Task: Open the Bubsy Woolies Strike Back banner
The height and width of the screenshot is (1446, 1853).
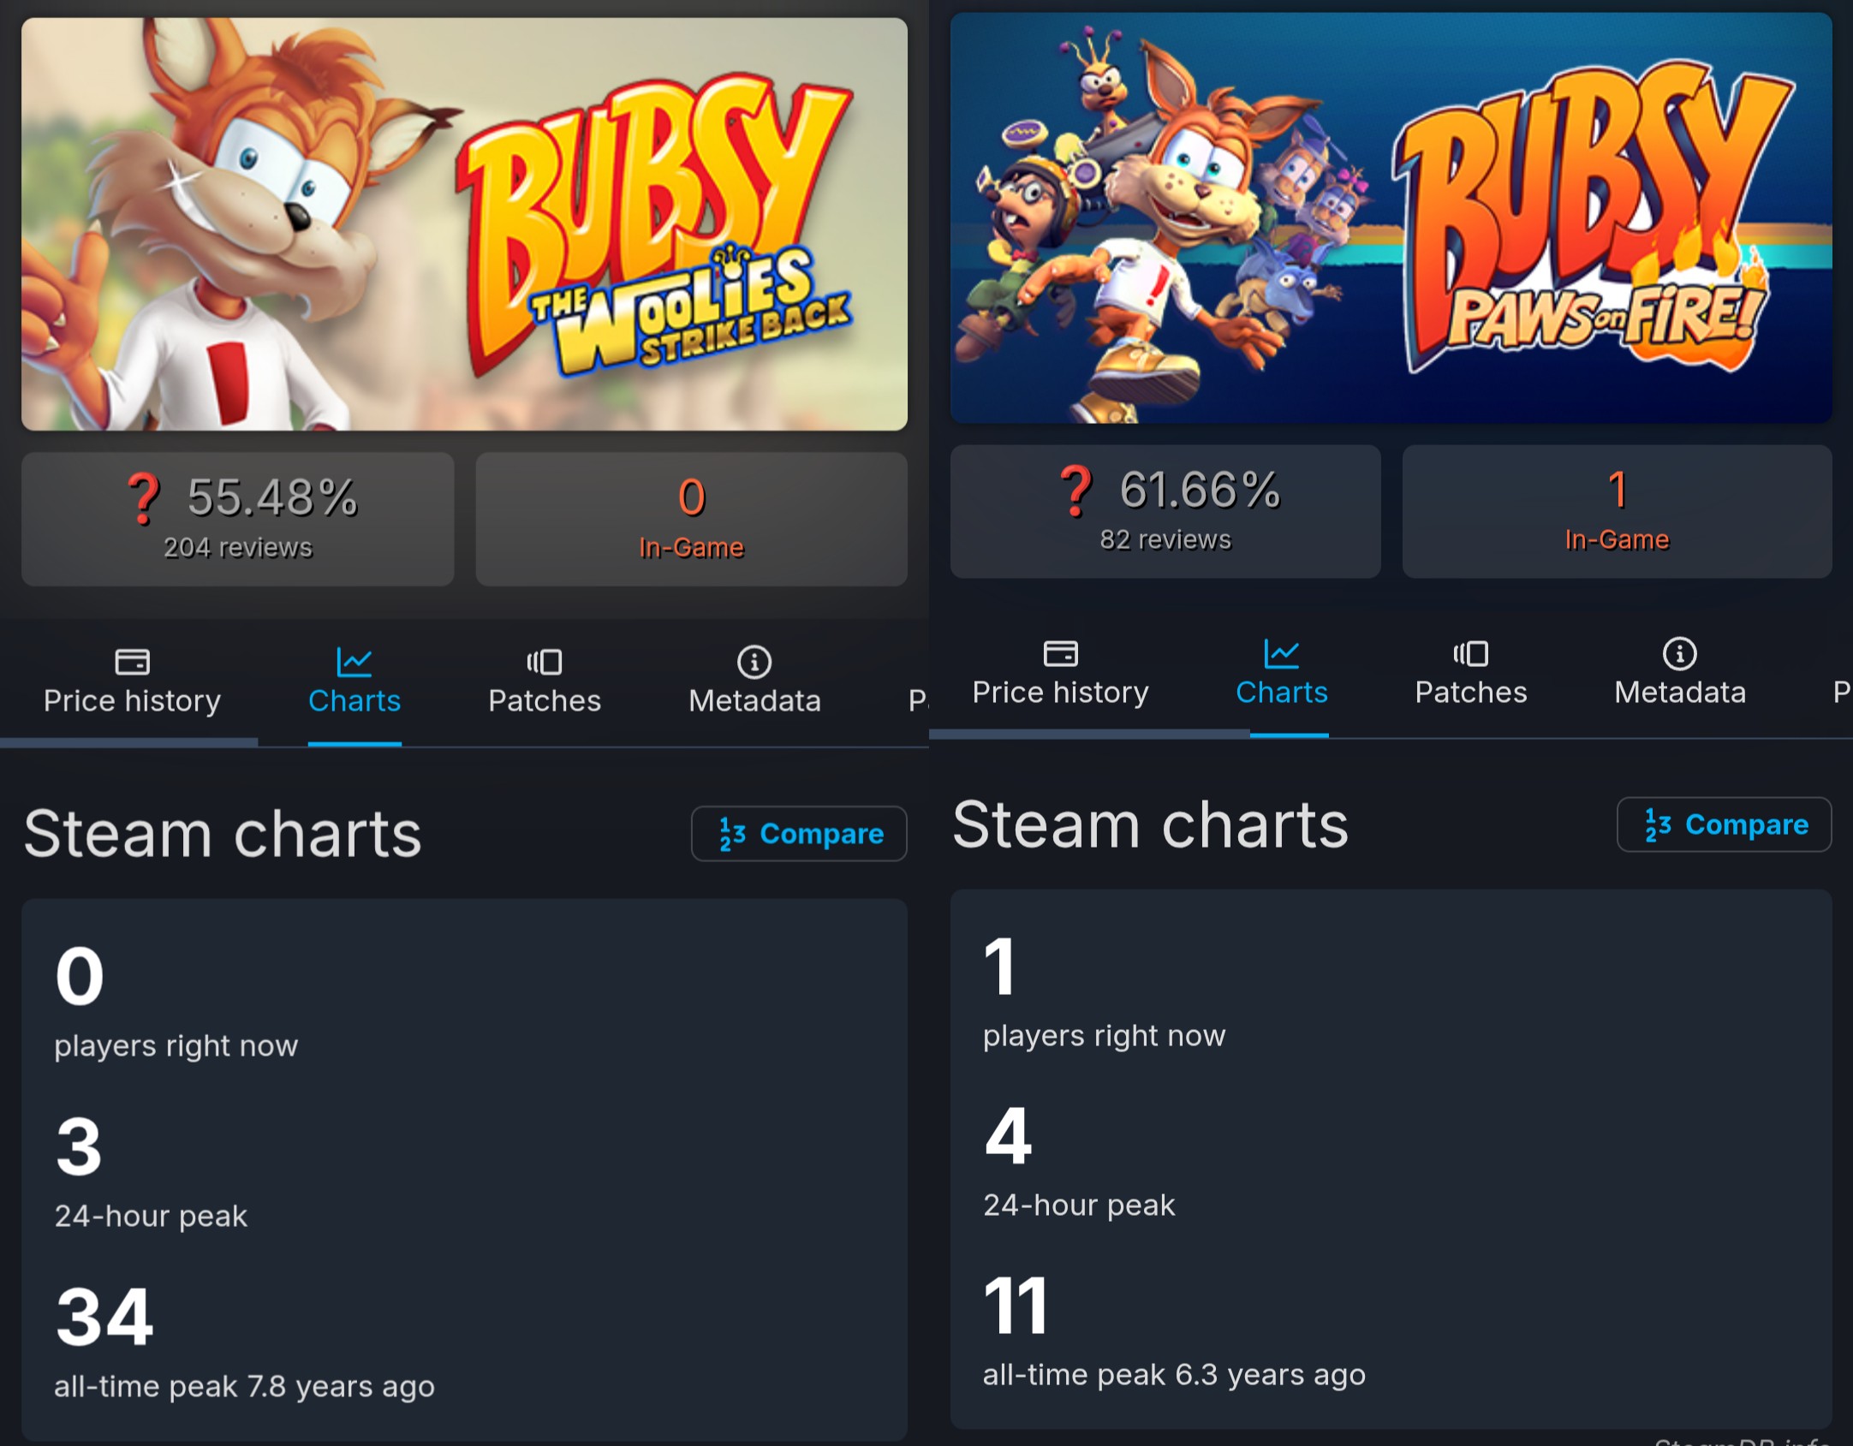Action: (464, 224)
